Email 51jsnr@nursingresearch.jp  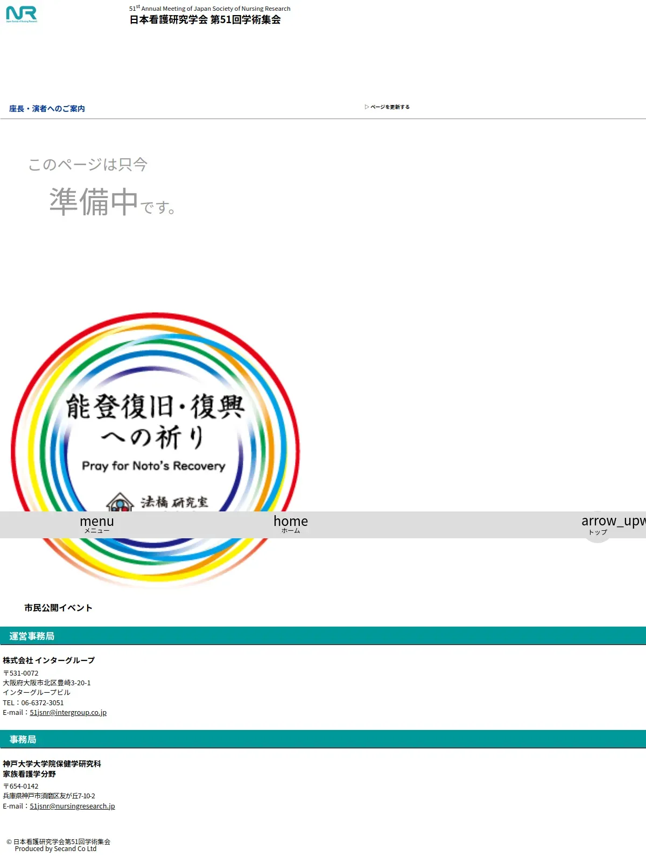pos(72,806)
